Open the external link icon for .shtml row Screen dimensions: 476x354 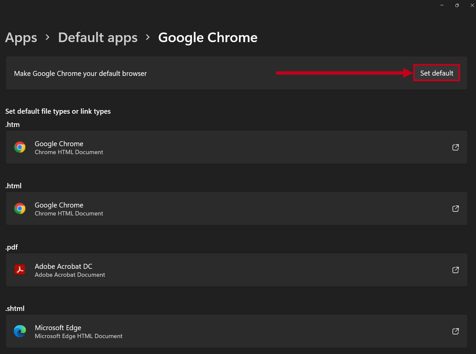[x=455, y=331]
